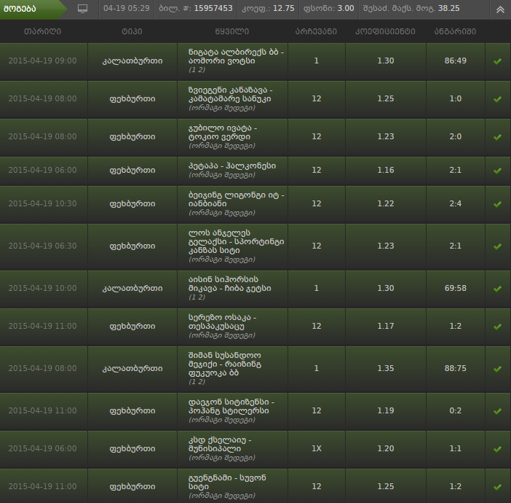Click the green checkmark for ლოს ანჯელეს გელაქსი row

pyautogui.click(x=497, y=246)
